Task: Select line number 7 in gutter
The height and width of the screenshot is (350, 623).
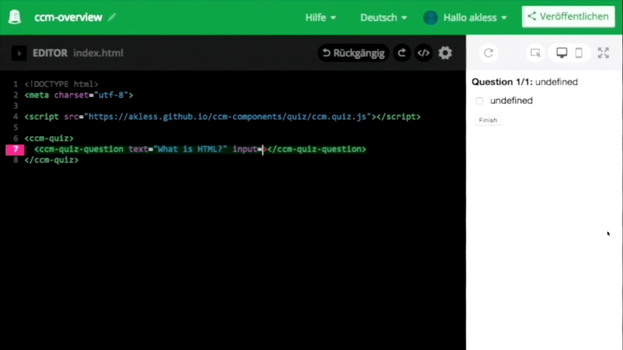Action: (15, 149)
